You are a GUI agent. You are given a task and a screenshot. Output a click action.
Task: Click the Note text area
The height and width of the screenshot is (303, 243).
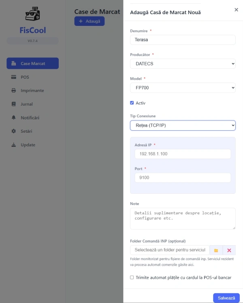[x=183, y=218]
